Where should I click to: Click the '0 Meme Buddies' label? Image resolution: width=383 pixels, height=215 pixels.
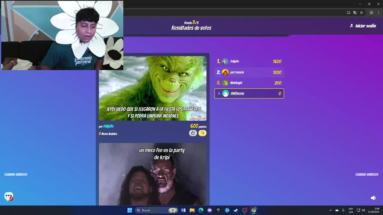[x=108, y=134]
